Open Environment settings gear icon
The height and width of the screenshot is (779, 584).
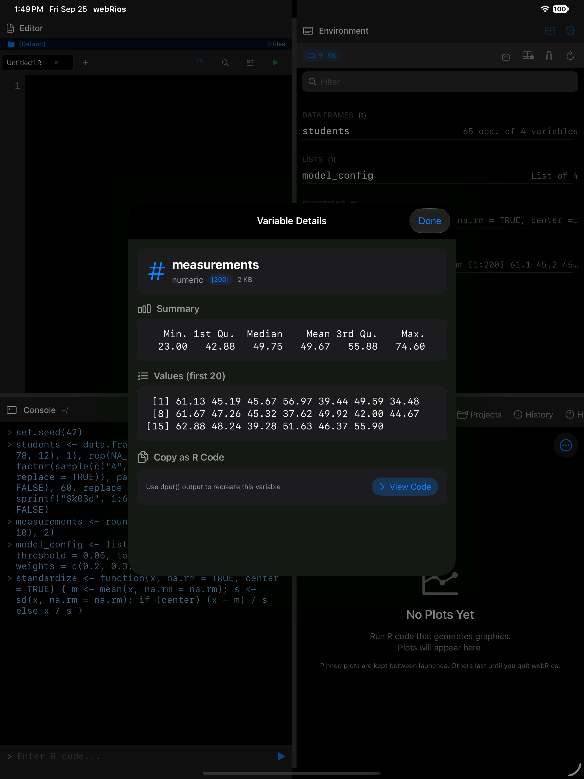point(570,31)
